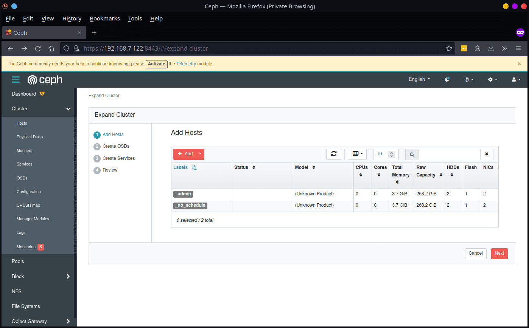Dismiss the telemetry notification banner
Screen dimensions: 529x328
[520, 64]
